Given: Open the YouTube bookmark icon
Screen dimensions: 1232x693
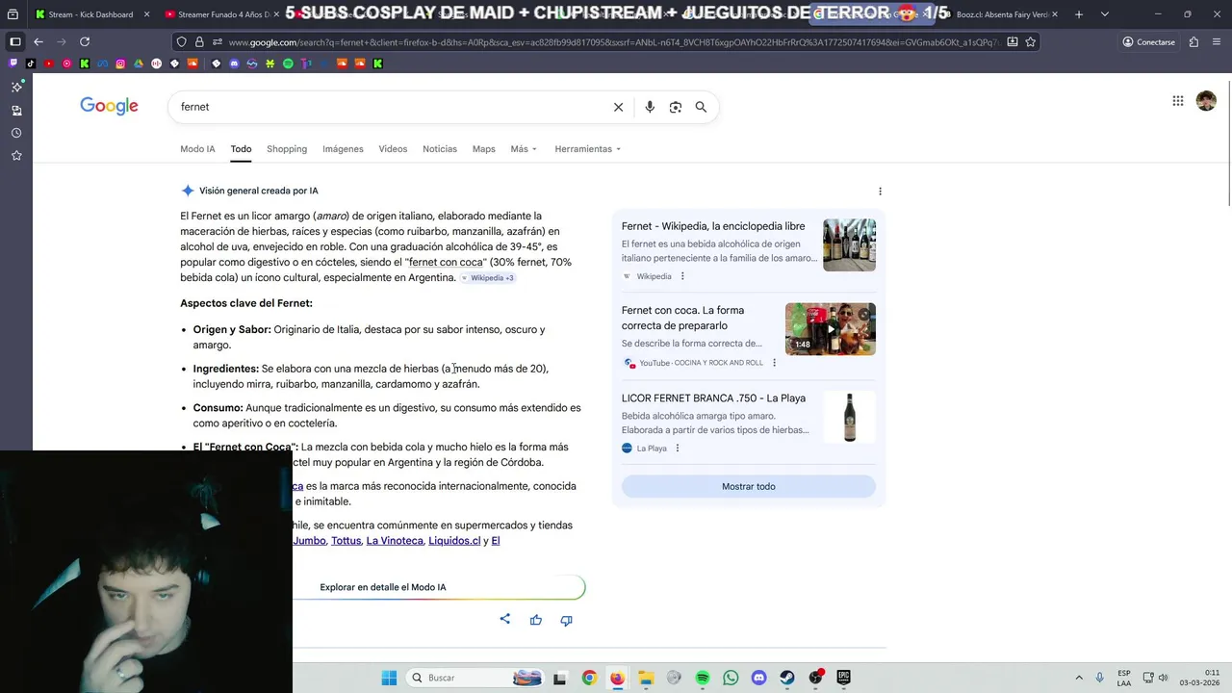Looking at the screenshot, I should pos(49,64).
